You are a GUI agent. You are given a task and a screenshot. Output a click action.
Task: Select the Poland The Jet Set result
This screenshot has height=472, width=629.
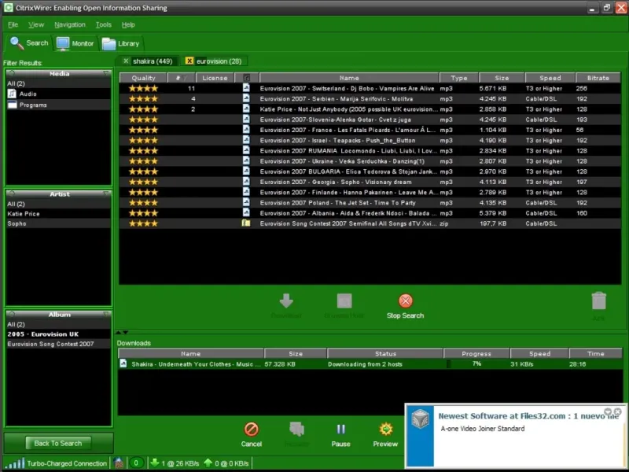[370, 203]
